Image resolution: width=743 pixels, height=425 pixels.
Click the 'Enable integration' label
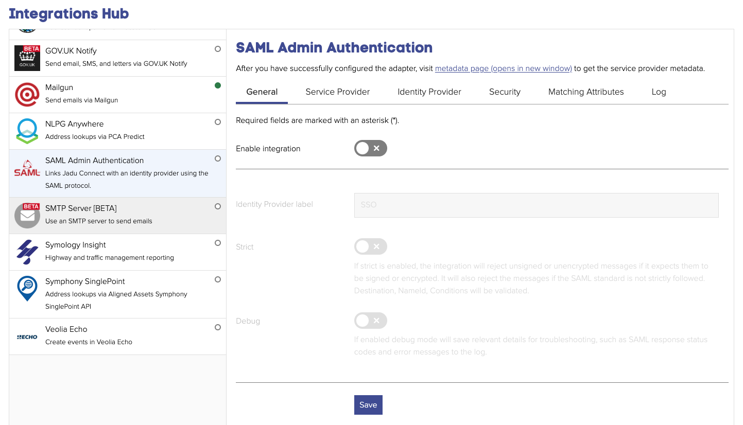click(x=268, y=148)
